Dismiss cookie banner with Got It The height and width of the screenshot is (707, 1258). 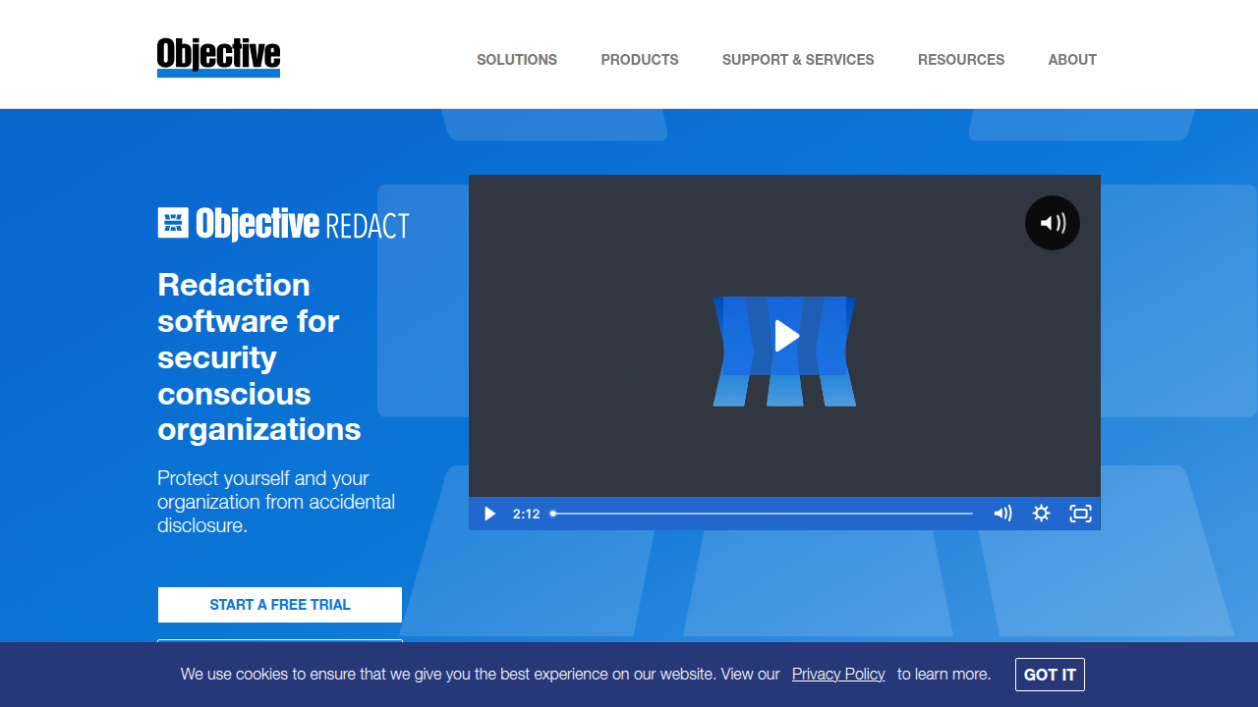pyautogui.click(x=1050, y=675)
